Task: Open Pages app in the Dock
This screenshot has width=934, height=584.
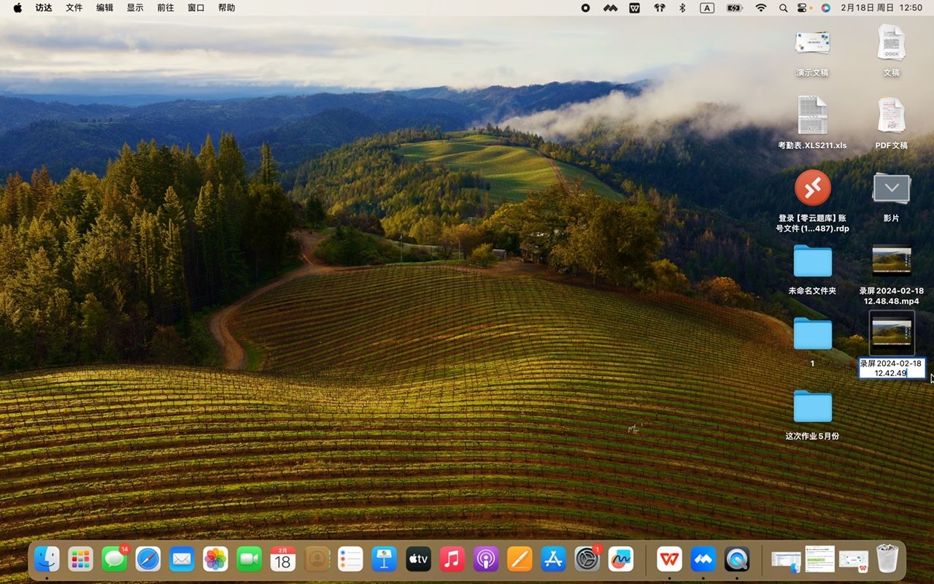Action: [x=520, y=559]
